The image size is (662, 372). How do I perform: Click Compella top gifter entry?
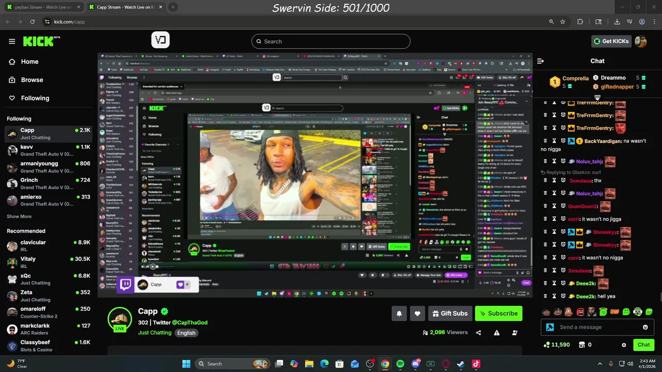(569, 82)
